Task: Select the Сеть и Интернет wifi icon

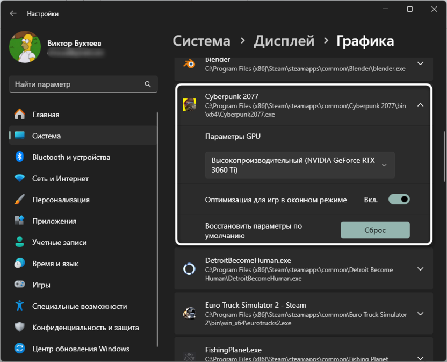Action: pos(19,178)
